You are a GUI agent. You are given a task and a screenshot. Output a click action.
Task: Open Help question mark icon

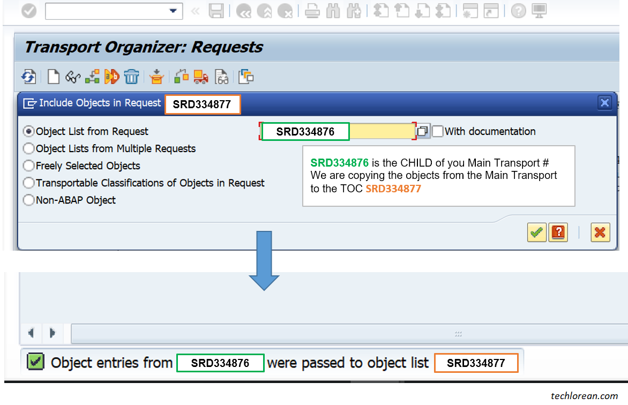tap(518, 11)
